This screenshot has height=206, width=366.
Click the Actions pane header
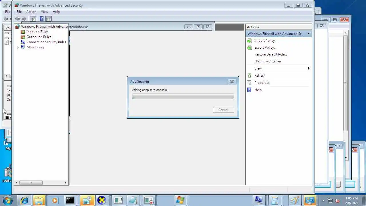click(279, 27)
